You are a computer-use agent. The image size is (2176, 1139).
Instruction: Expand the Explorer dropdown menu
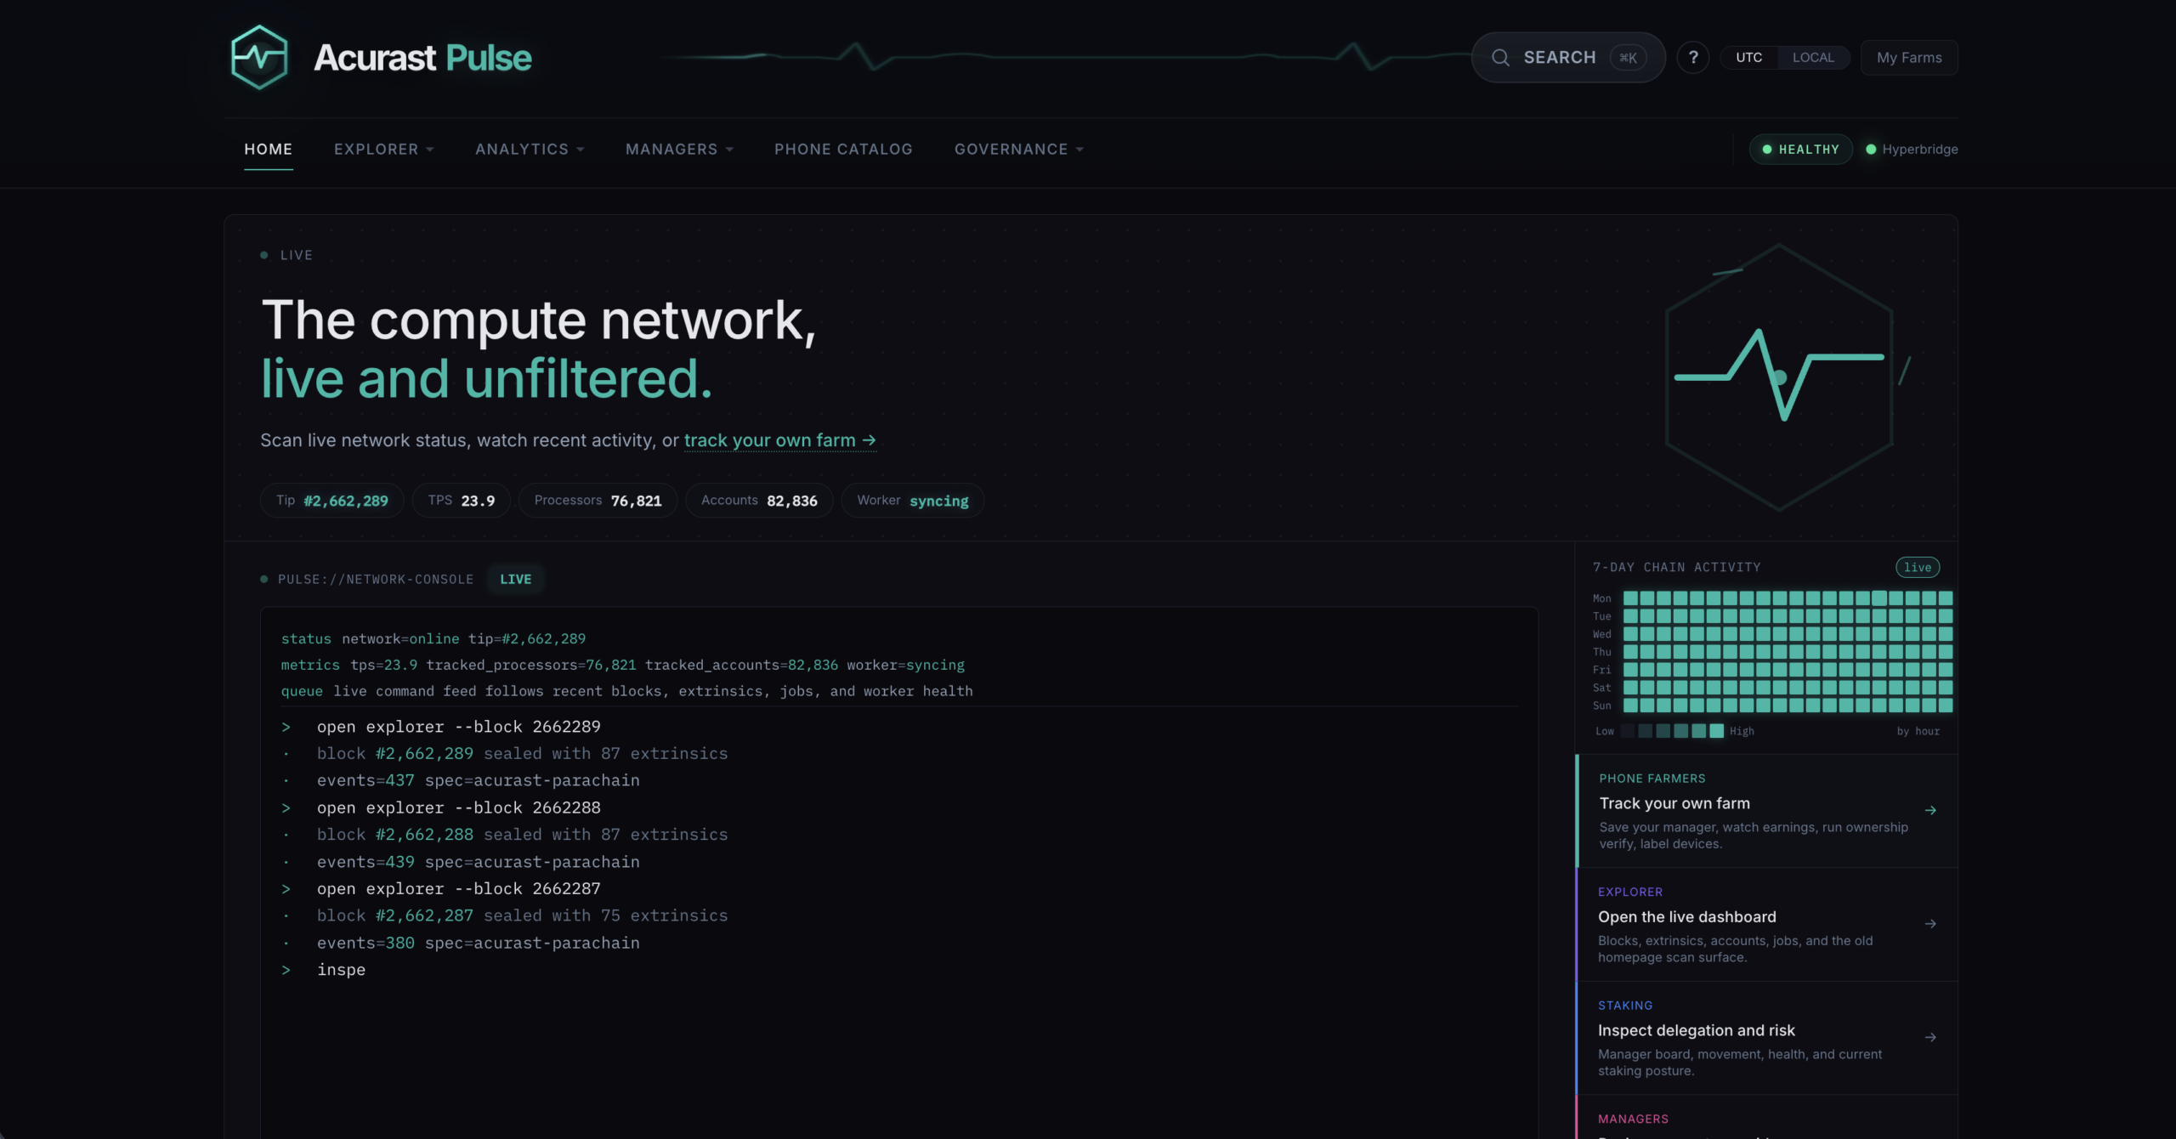[x=383, y=149]
